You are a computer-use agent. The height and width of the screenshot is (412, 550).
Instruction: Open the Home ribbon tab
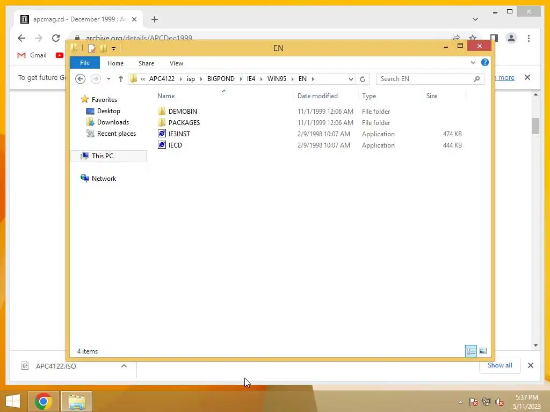pos(115,63)
